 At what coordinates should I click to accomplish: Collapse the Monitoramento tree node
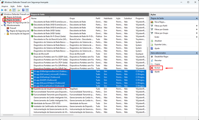pyautogui.click(x=2, y=25)
